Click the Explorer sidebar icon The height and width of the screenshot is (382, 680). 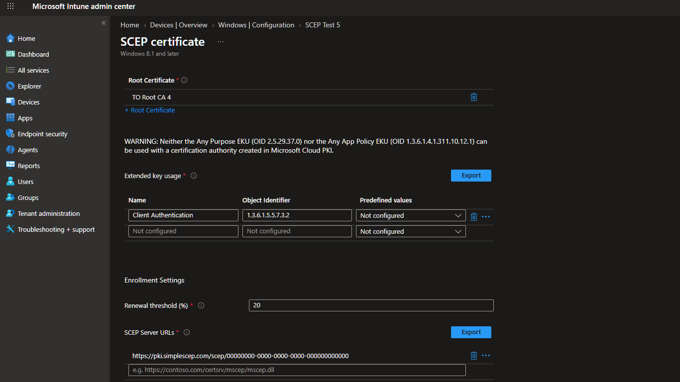(x=10, y=86)
